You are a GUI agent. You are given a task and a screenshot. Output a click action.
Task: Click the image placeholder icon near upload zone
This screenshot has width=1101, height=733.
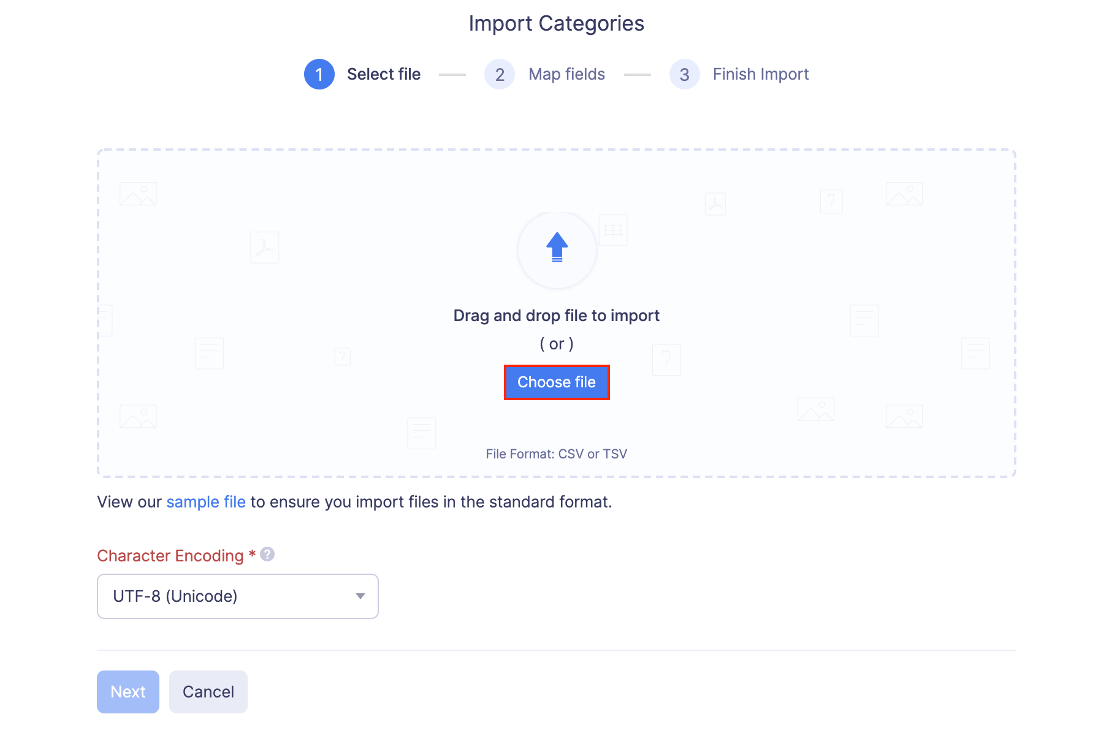click(x=138, y=193)
